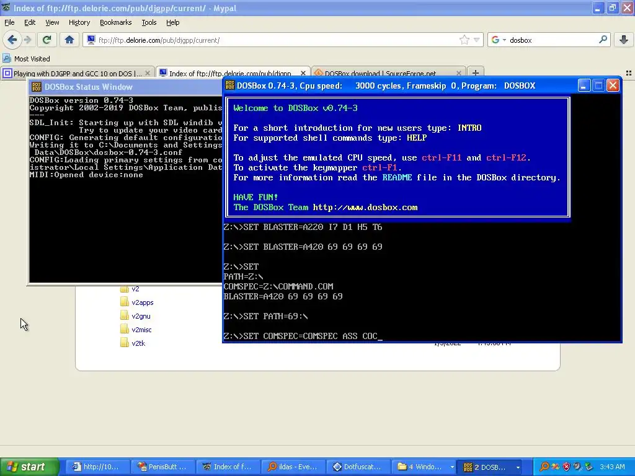The image size is (635, 476).
Task: Switch to PenisButt taskbar window
Action: pyautogui.click(x=163, y=467)
